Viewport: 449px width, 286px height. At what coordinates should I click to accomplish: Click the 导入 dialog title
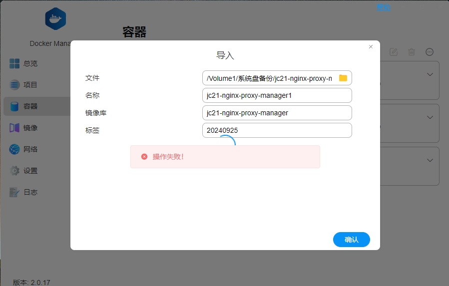tap(225, 55)
